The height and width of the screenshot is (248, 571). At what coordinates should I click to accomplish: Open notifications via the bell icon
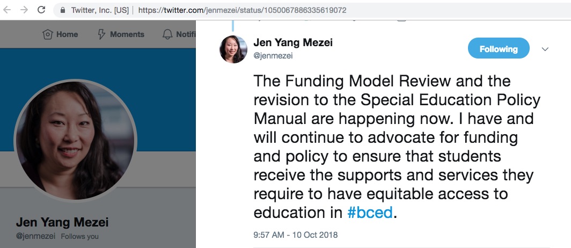pos(167,34)
